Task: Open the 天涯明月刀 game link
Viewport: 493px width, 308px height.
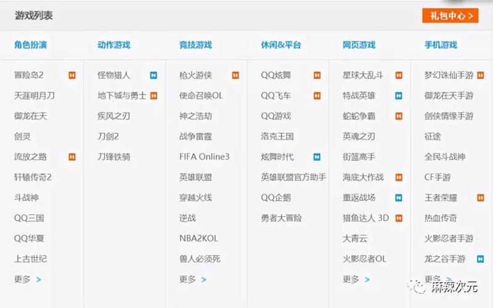Action: tap(35, 95)
